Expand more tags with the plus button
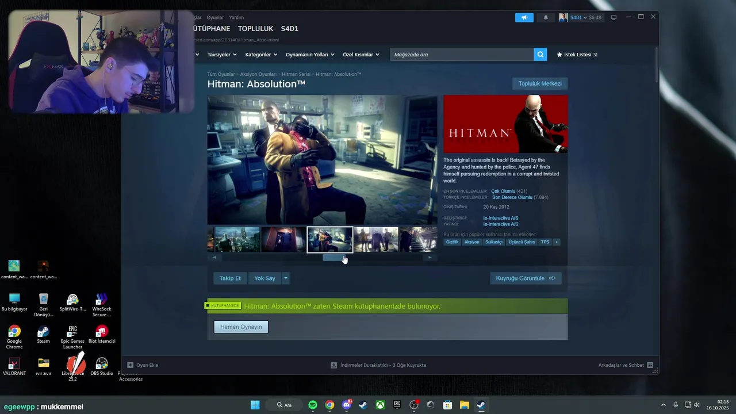This screenshot has height=414, width=736. pos(557,242)
